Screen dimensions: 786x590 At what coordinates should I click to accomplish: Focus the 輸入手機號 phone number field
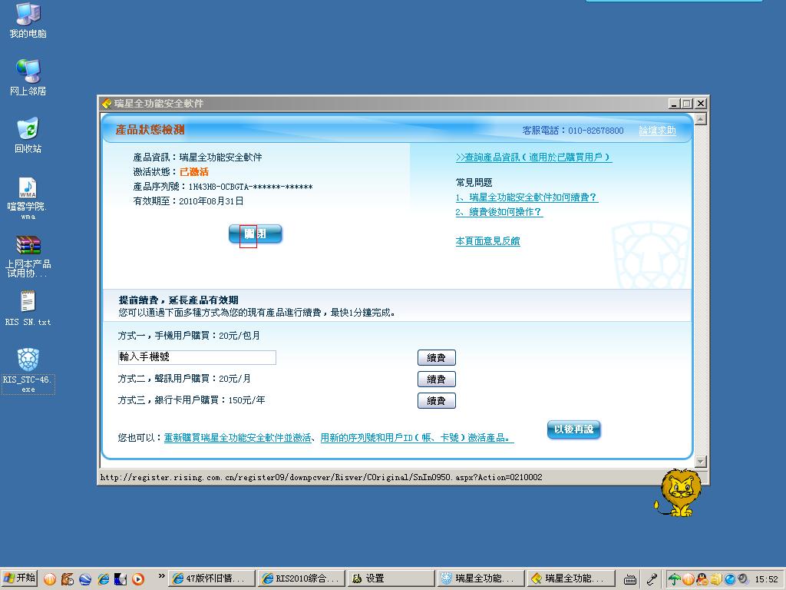pyautogui.click(x=197, y=357)
